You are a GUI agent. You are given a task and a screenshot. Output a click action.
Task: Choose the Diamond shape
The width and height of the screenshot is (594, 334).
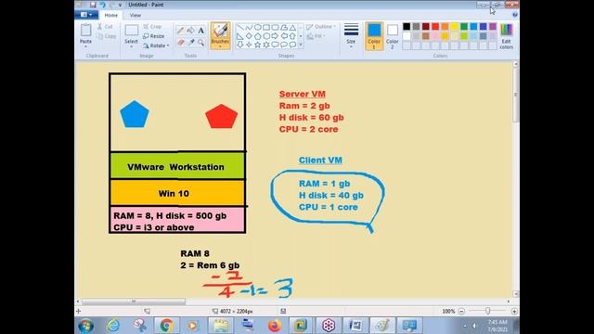coord(249,36)
